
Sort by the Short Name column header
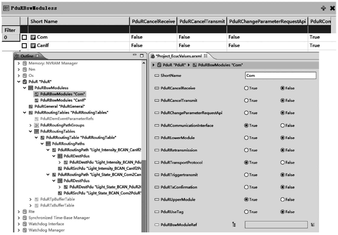point(78,21)
